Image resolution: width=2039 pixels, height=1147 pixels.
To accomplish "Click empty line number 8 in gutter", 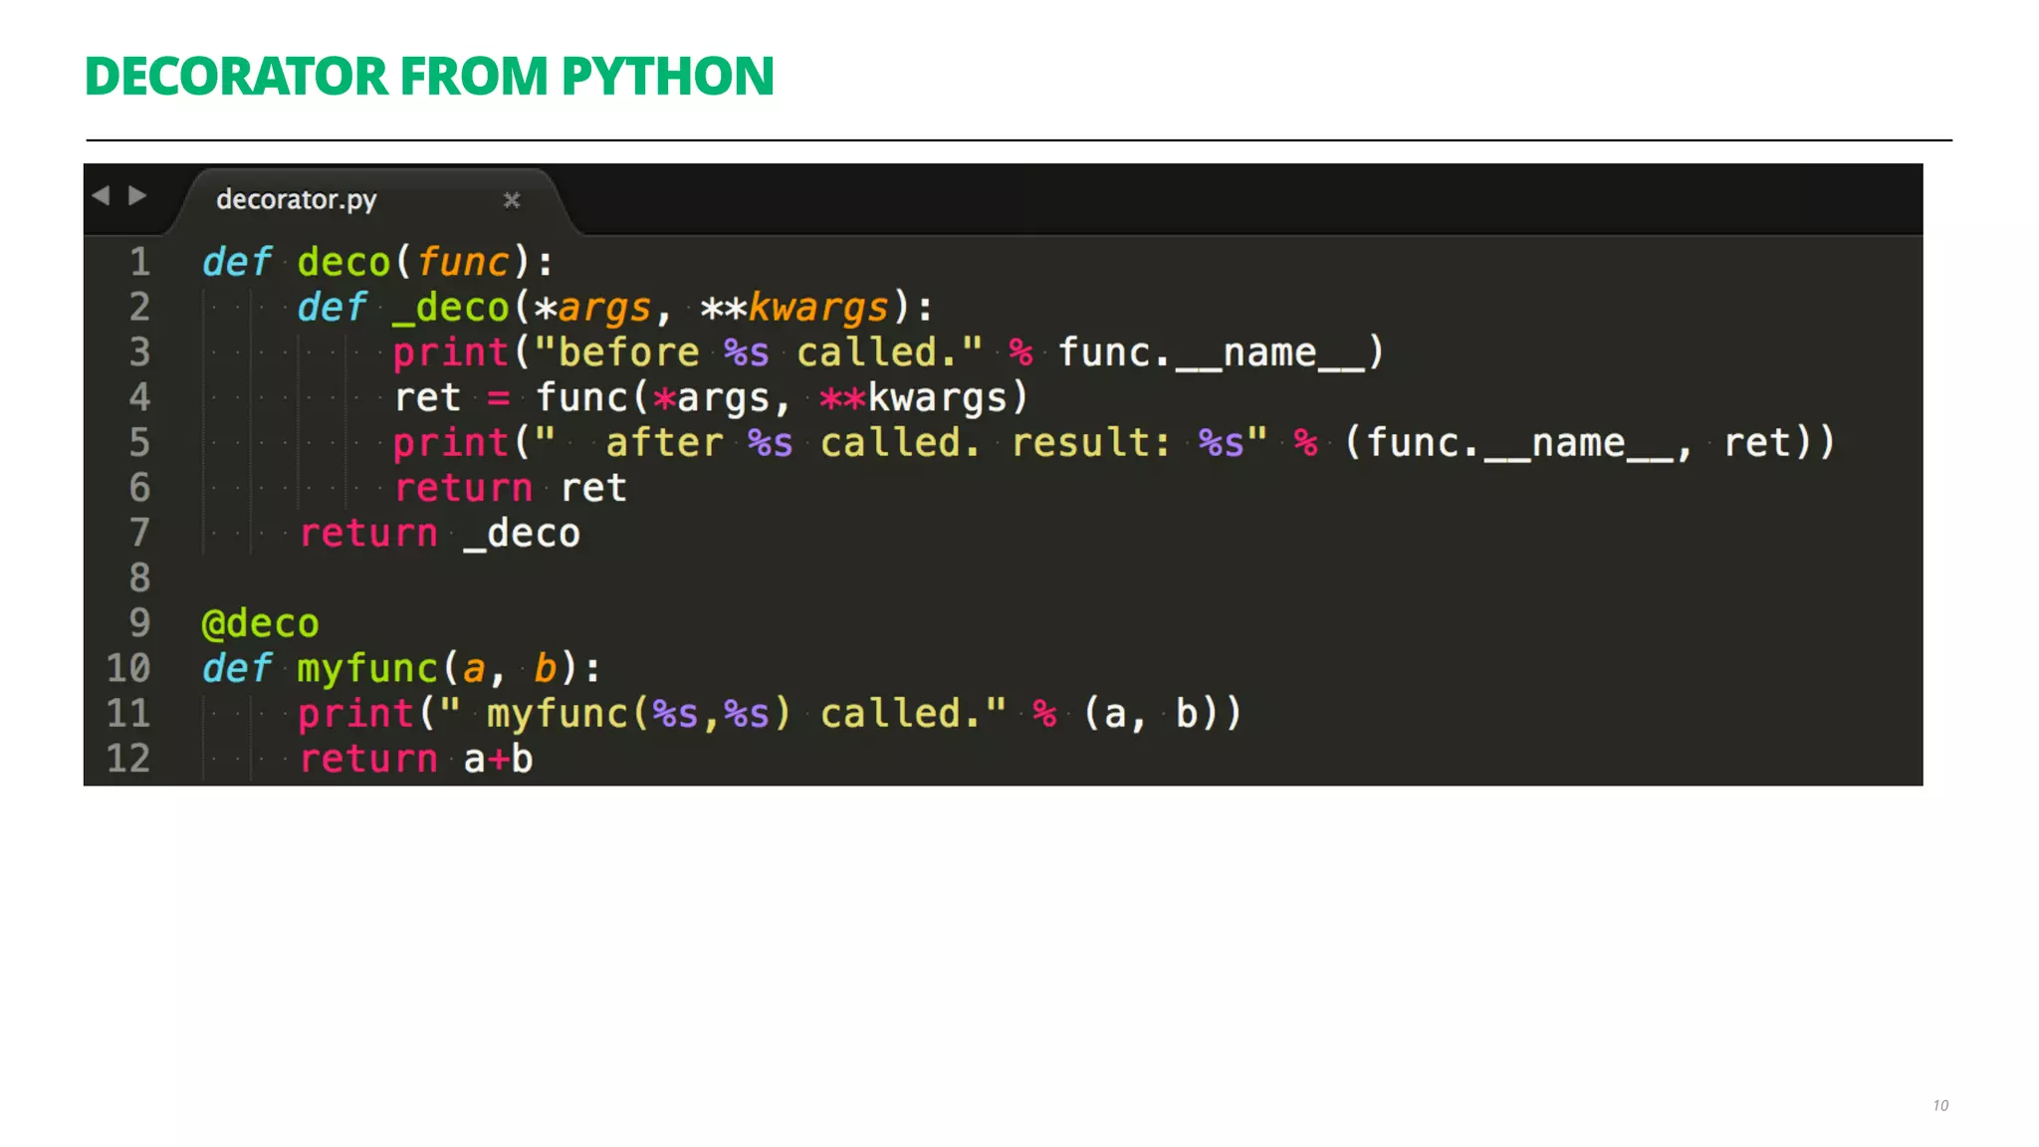I will (x=139, y=577).
